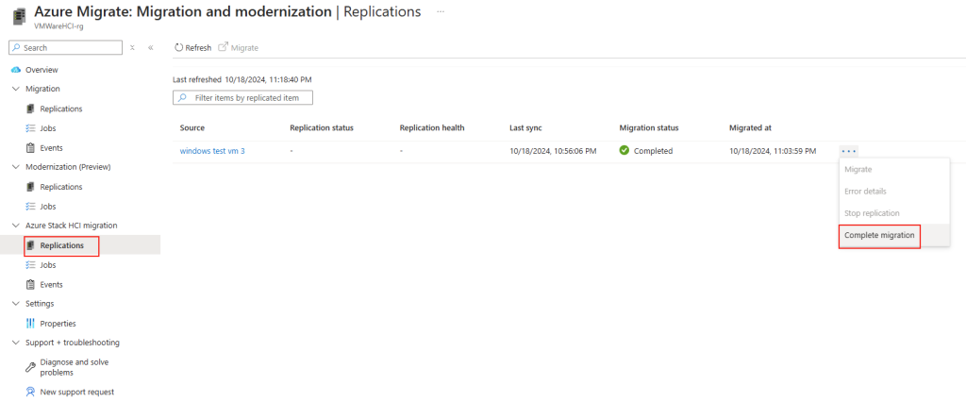Viewport: 966px width, 402px height.
Task: Click the Jobs icon under Modernization (Preview)
Action: 30,207
